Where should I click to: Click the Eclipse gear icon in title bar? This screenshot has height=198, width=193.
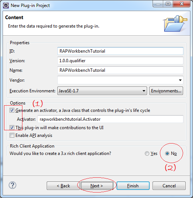[x=6, y=6]
